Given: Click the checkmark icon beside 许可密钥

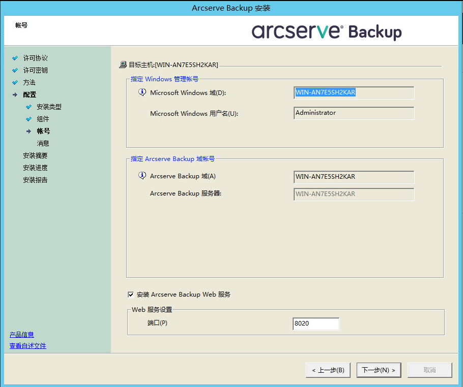Looking at the screenshot, I should tap(15, 70).
